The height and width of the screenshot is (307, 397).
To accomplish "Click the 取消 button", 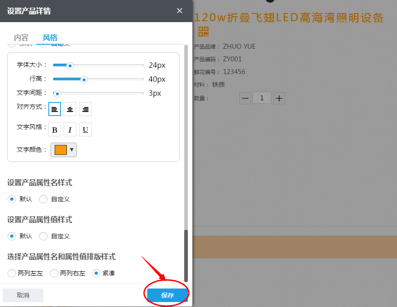I will (x=23, y=295).
